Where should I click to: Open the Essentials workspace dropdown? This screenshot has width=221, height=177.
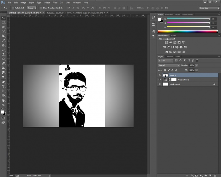coord(208,8)
